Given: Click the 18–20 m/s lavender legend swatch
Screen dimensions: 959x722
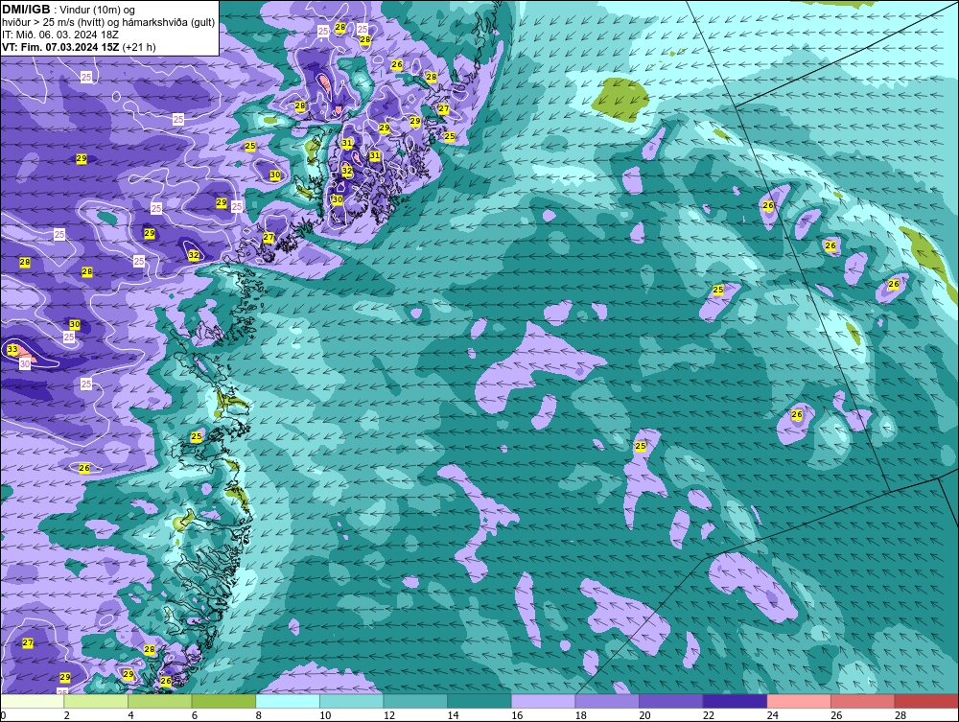Looking at the screenshot, I should [x=607, y=701].
